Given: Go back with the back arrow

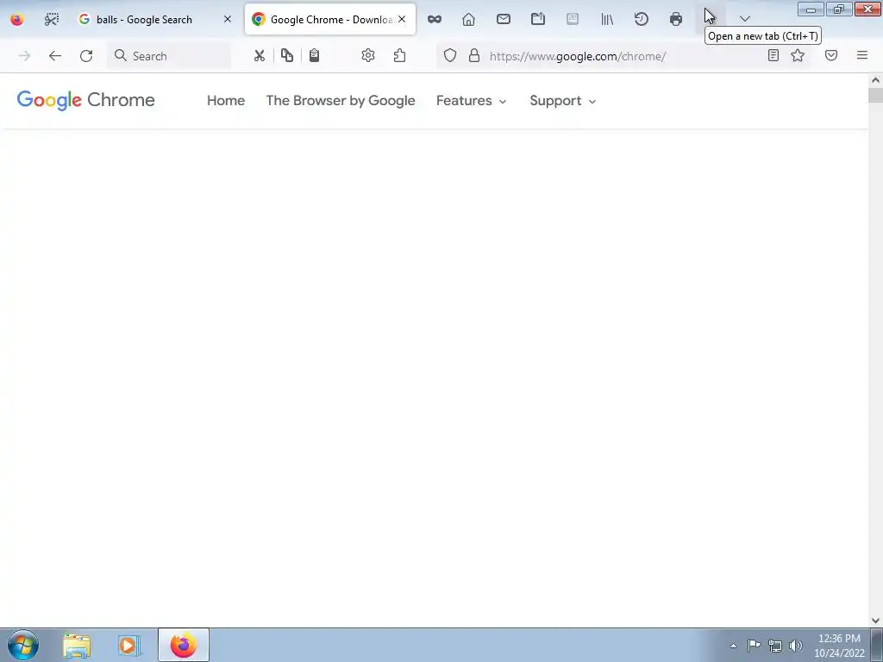Looking at the screenshot, I should 54,56.
